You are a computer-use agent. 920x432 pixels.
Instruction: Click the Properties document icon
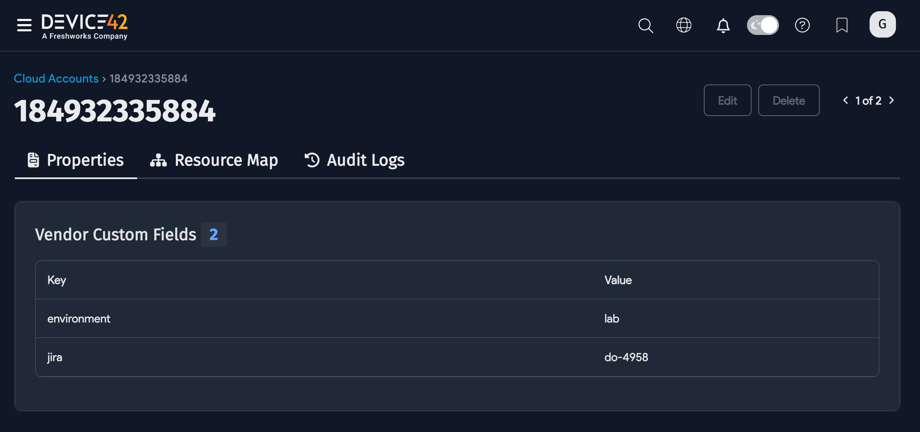(x=33, y=160)
